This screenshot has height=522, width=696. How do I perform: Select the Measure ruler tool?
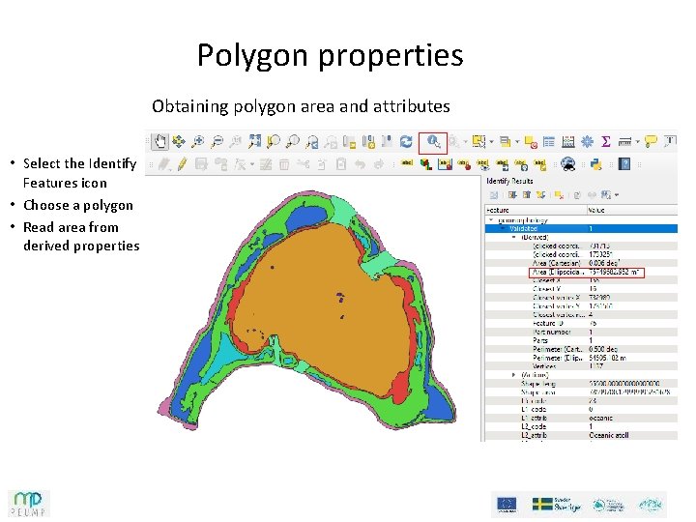pos(624,142)
